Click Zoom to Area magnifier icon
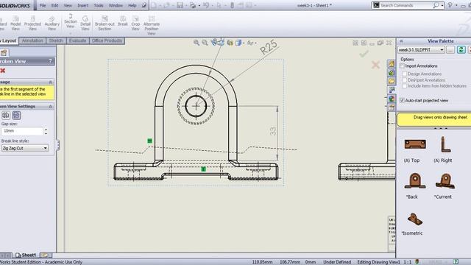471x265 pixels. point(205,43)
